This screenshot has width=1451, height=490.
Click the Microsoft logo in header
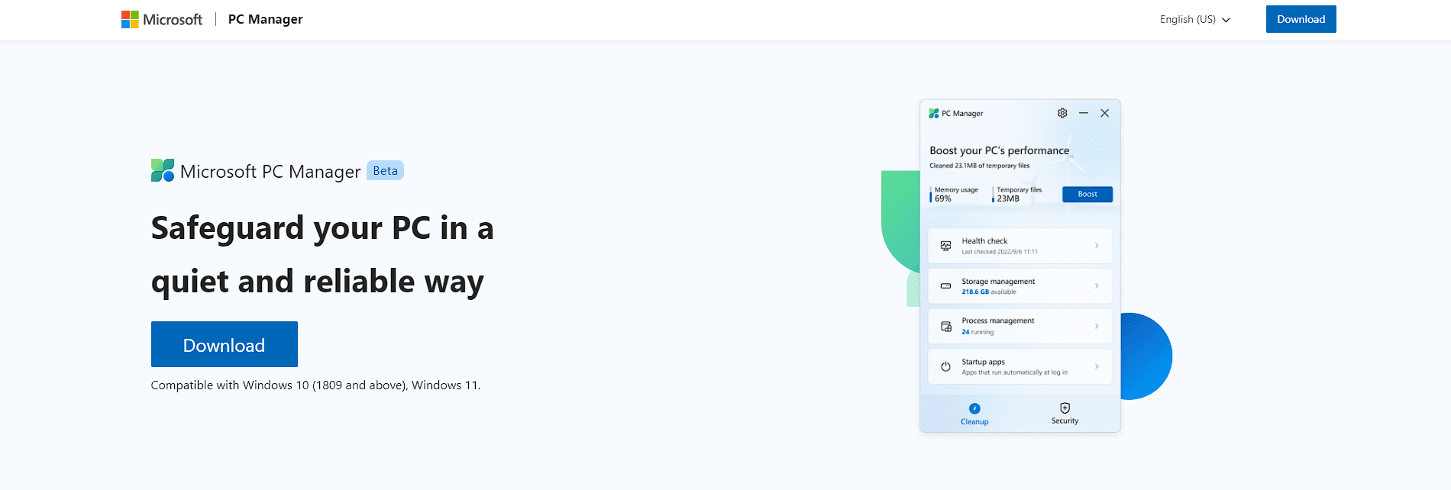click(162, 19)
